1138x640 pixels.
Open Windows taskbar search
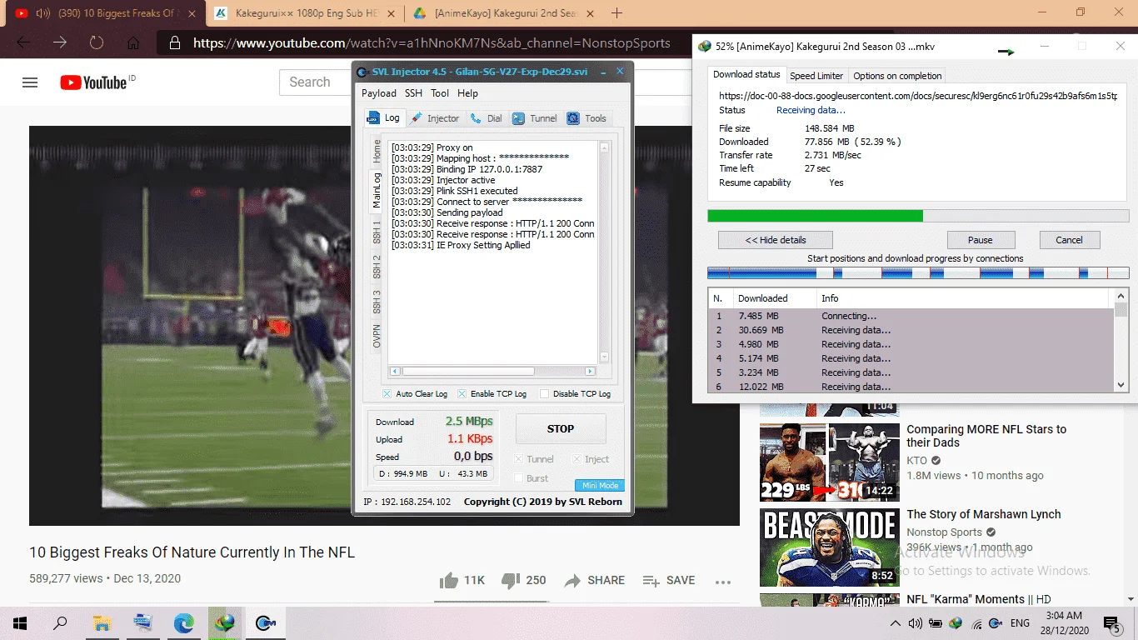click(x=60, y=623)
